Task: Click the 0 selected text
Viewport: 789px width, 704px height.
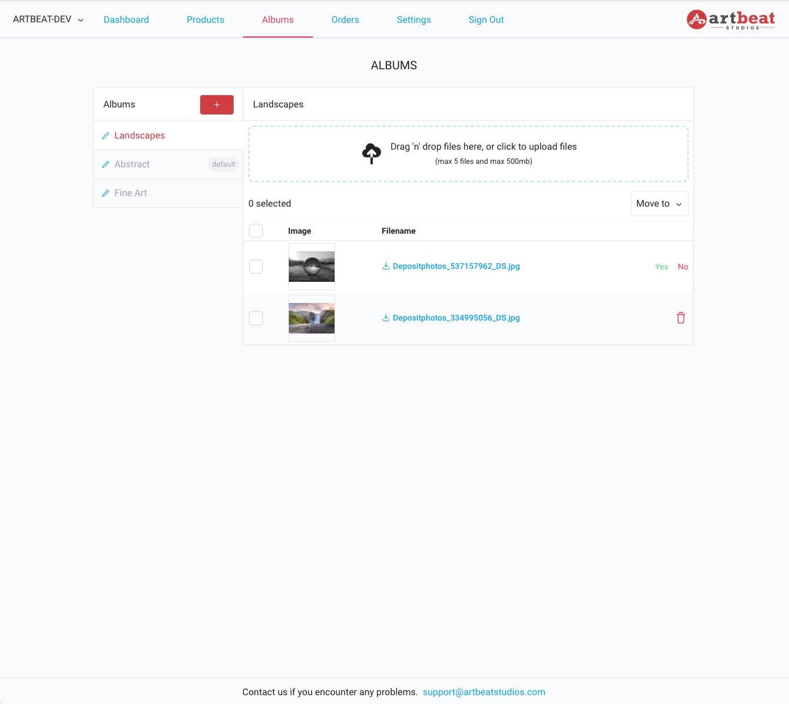Action: (269, 204)
